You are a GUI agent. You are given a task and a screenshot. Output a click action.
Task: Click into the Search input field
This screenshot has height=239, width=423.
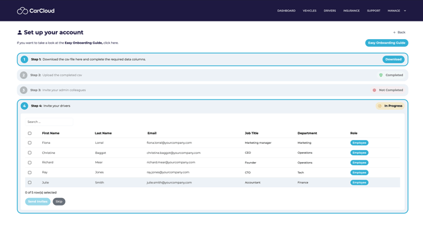49,122
